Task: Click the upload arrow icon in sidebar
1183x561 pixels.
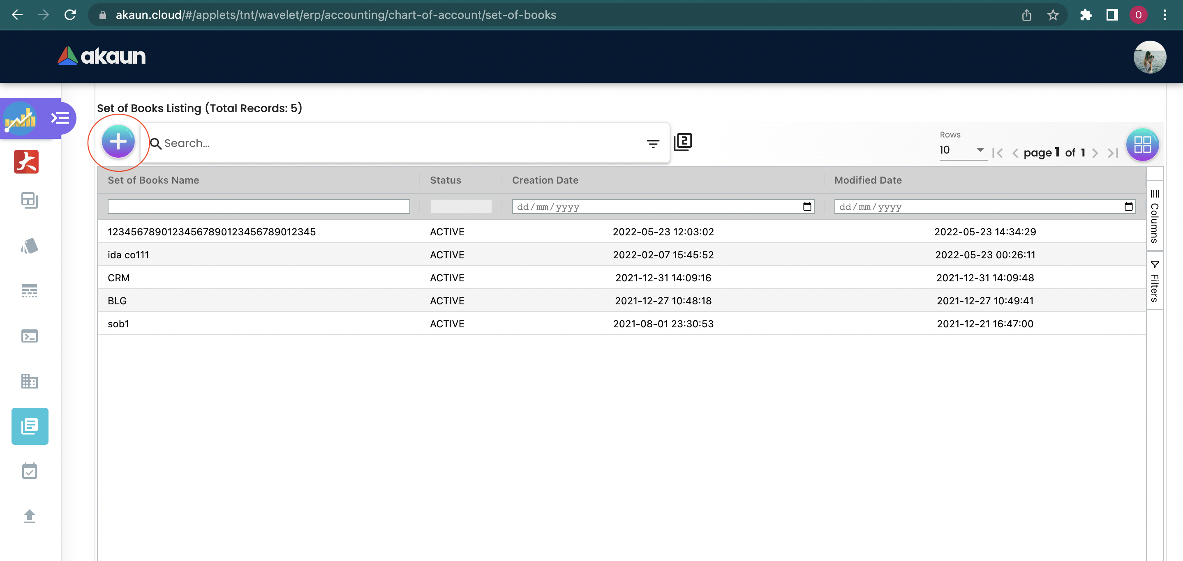Action: pos(30,516)
